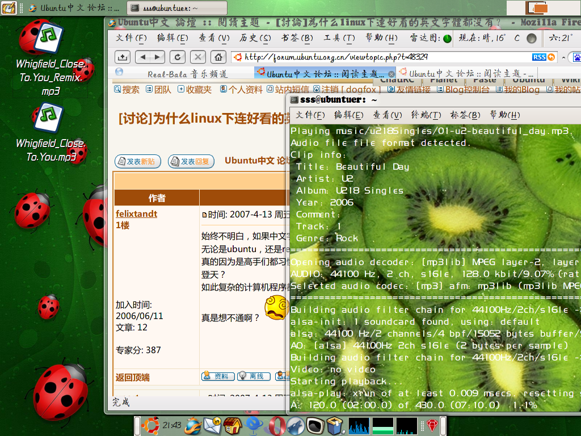Viewport: 581px width, 436px height.
Task: Open the terminal monitor icon in dock
Action: click(x=315, y=426)
